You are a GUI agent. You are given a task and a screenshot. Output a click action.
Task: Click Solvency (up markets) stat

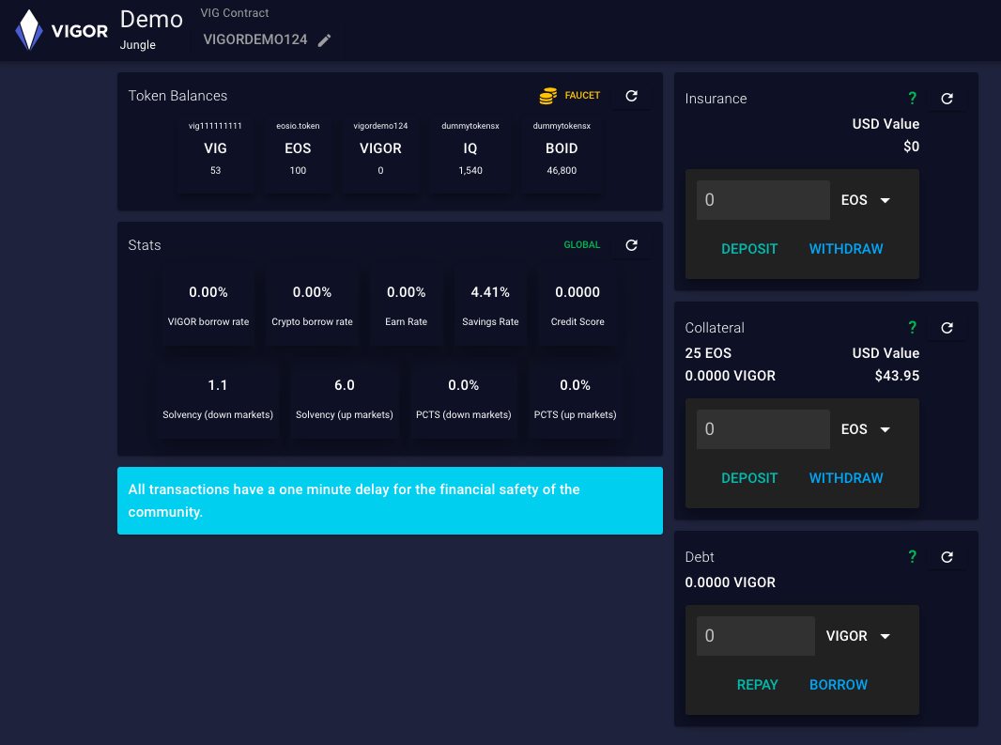[344, 400]
